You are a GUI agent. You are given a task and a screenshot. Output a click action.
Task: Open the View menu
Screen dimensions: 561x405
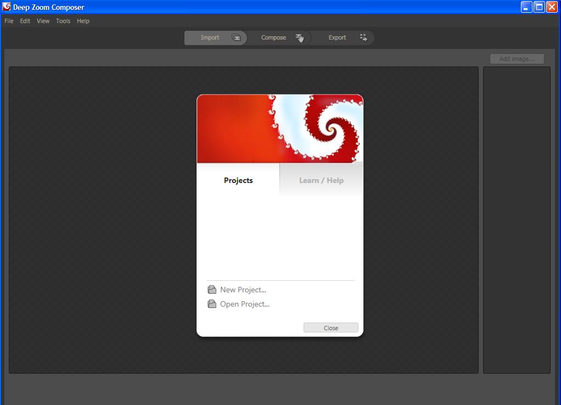[43, 21]
